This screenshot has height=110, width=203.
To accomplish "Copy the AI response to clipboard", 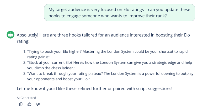I will click(21, 104).
